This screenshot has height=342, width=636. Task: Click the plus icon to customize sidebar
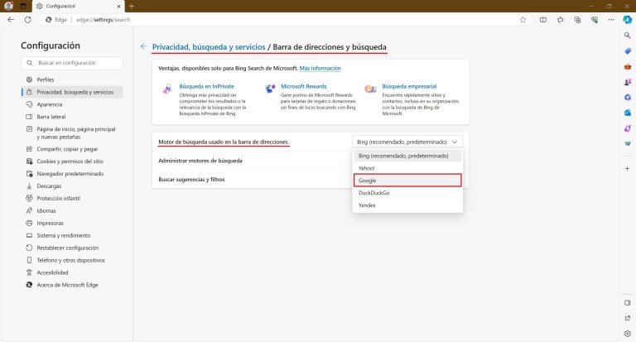pos(628,168)
